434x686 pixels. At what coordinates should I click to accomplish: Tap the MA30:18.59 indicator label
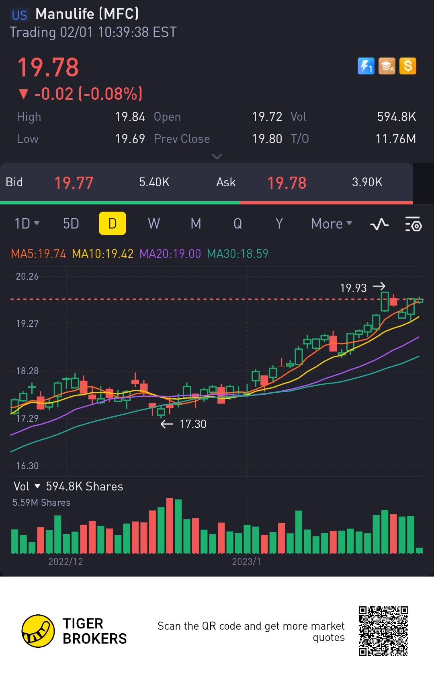click(x=237, y=253)
